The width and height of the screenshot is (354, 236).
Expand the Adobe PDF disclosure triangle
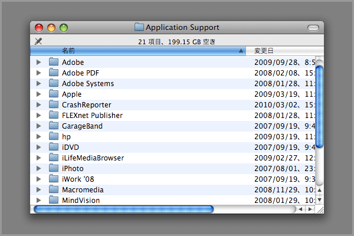click(39, 73)
